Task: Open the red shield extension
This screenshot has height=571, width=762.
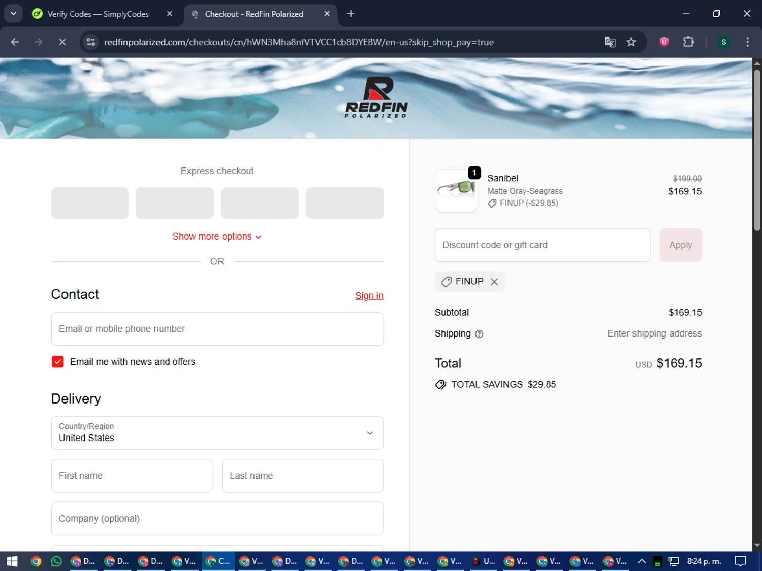Action: [664, 42]
